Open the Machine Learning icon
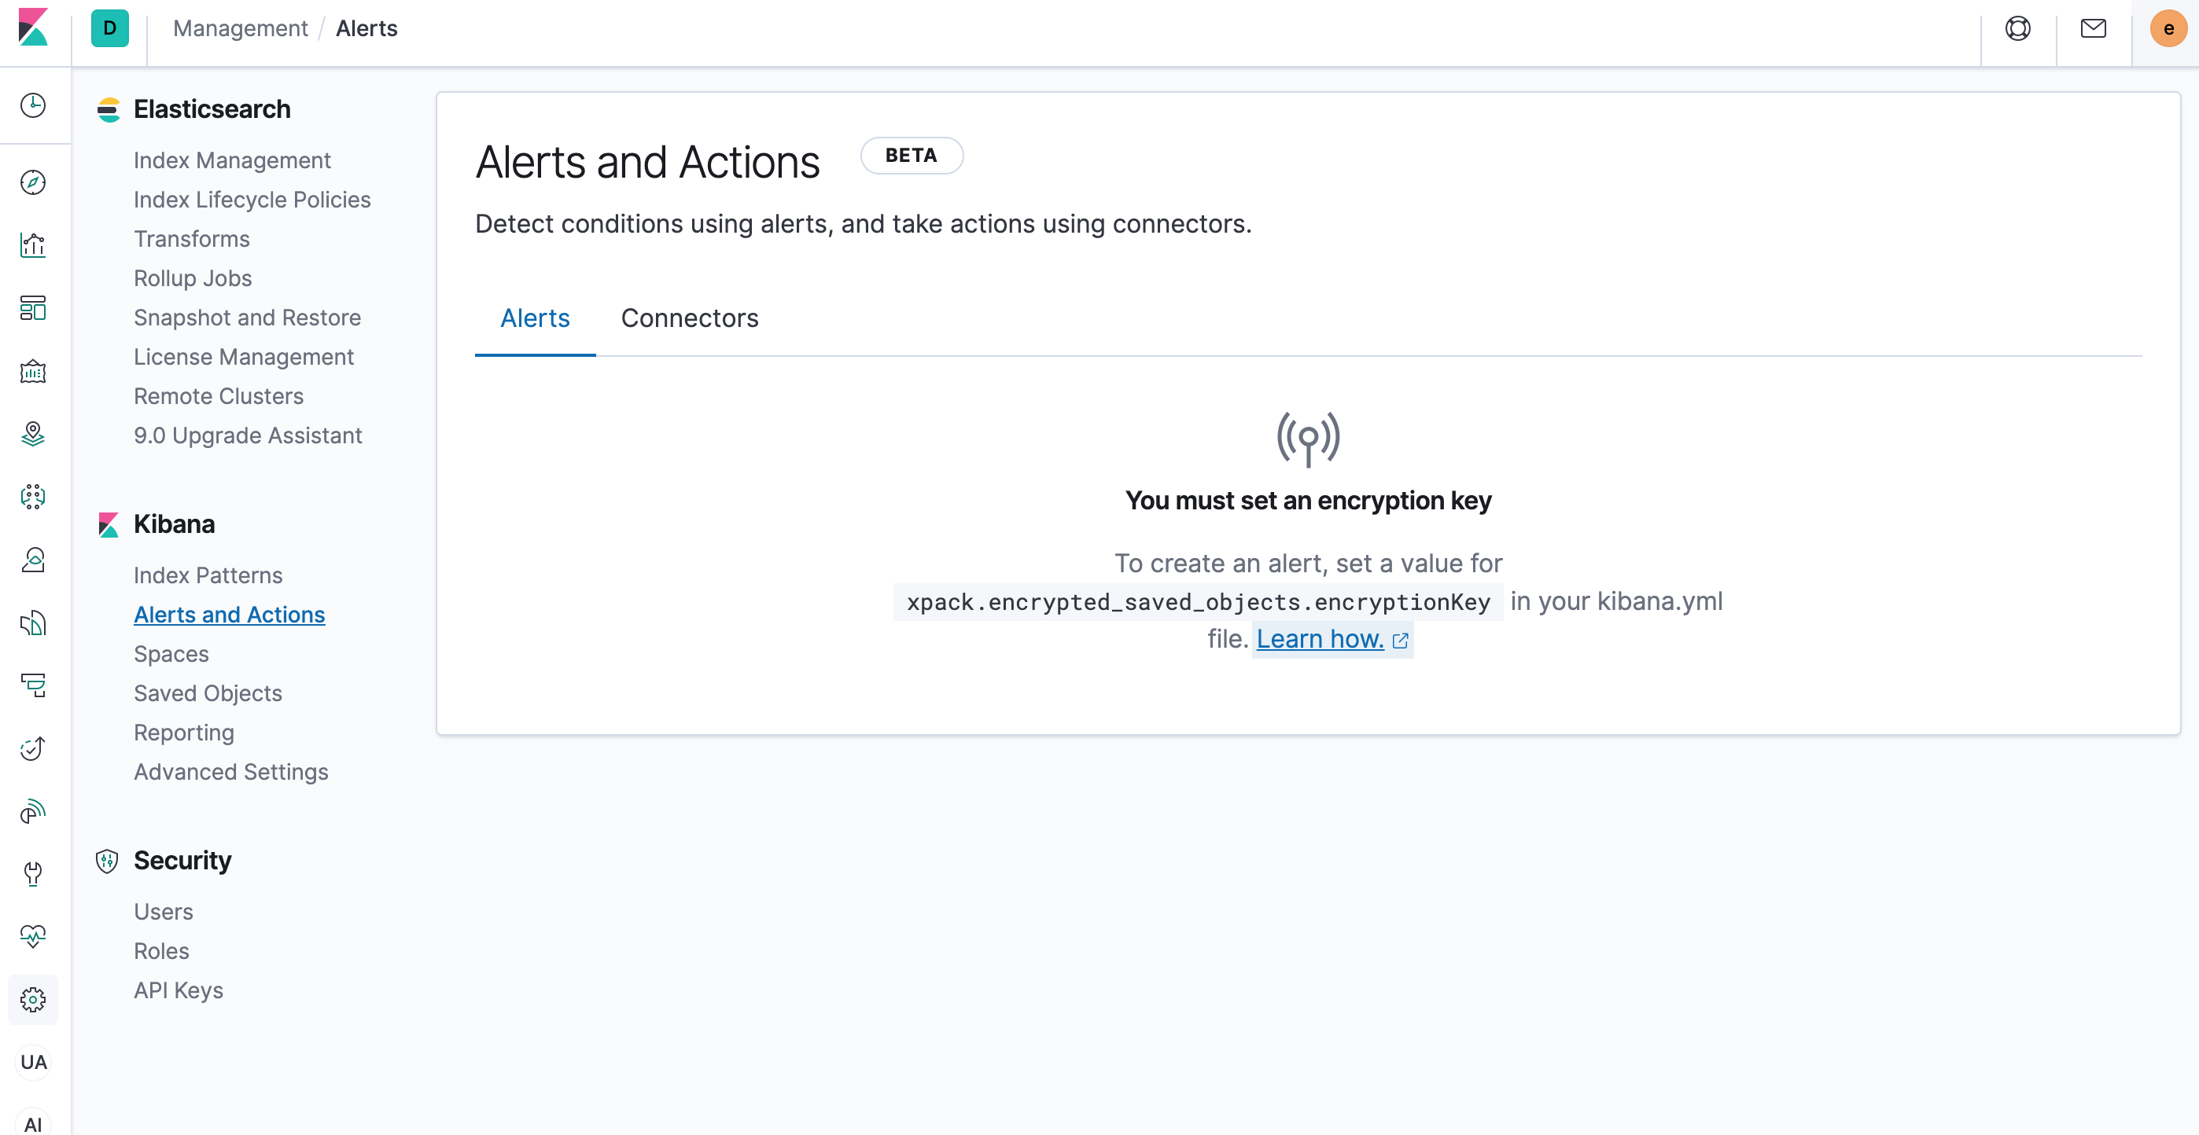The height and width of the screenshot is (1135, 2199). (32, 497)
